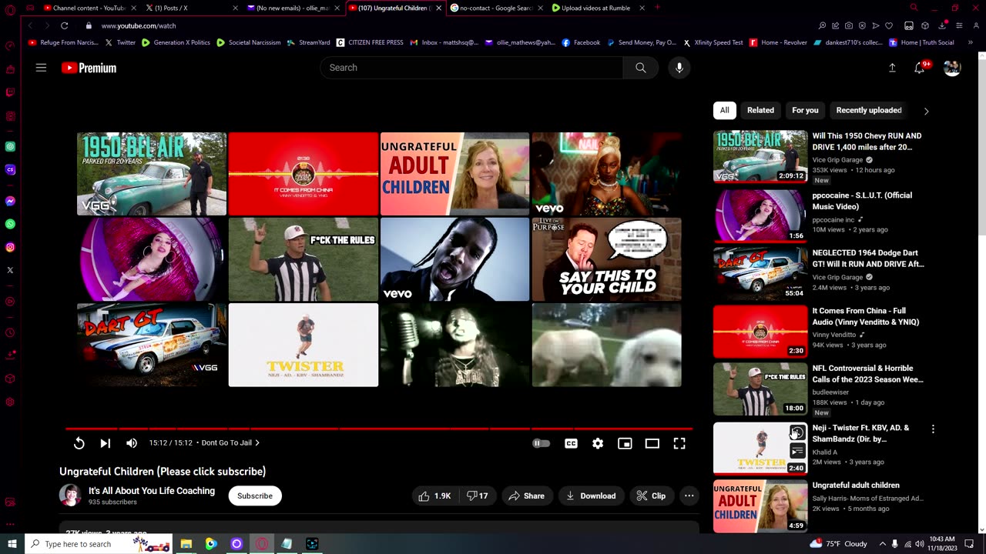Enable miniplayer mode
This screenshot has height=554, width=986.
point(625,443)
